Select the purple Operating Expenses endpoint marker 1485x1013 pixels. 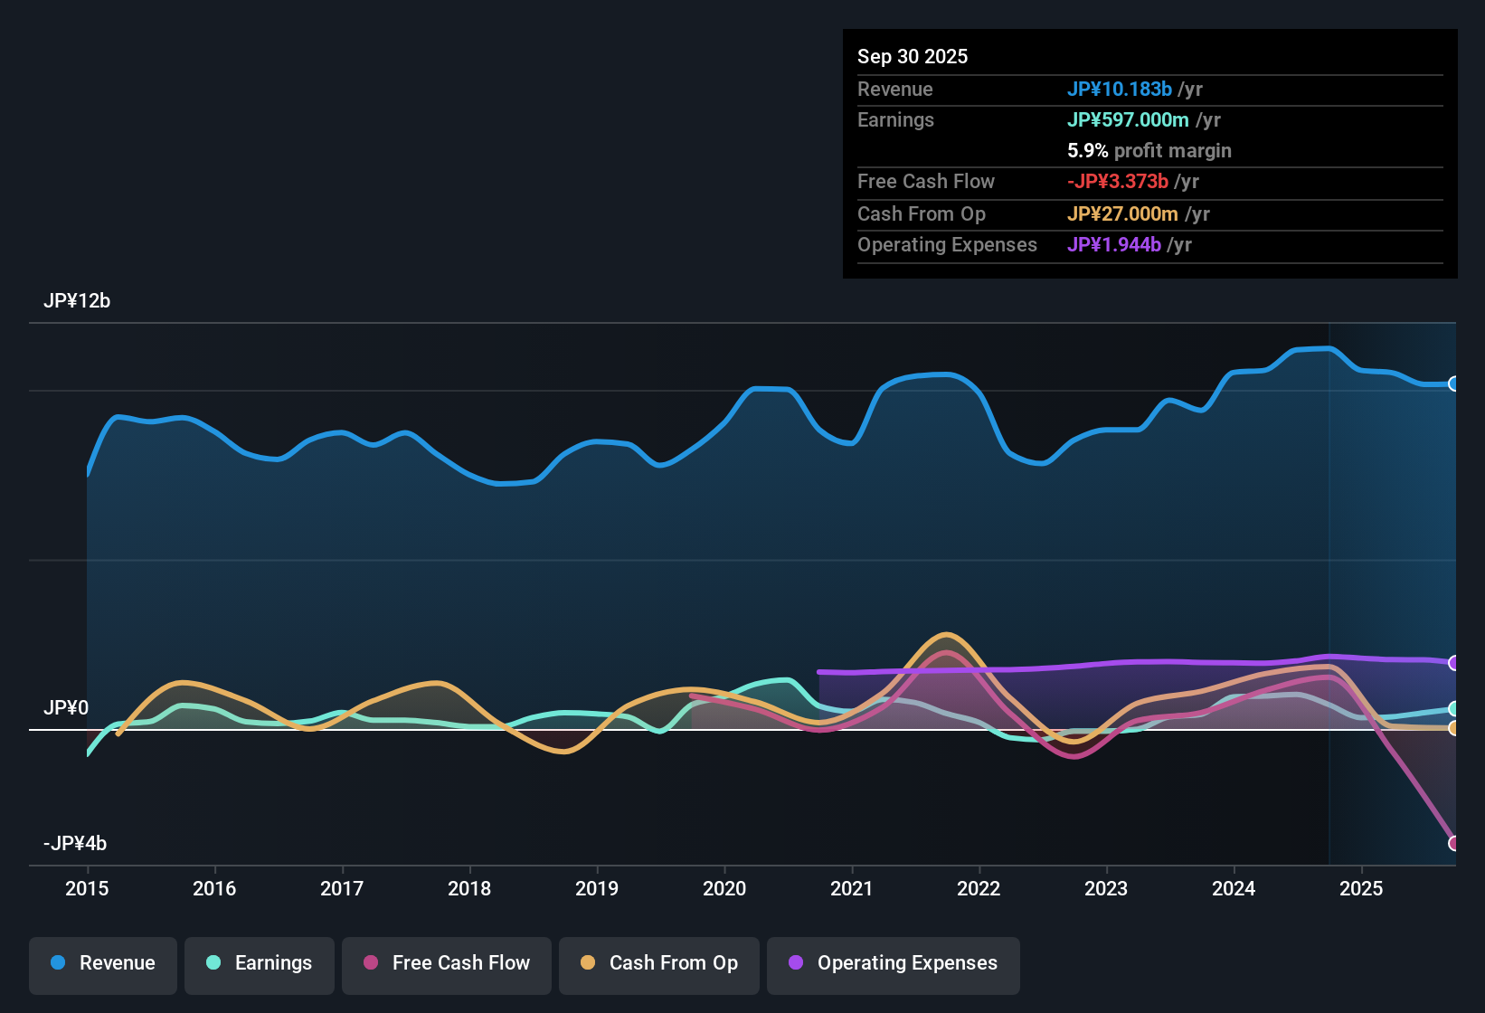coord(1453,663)
